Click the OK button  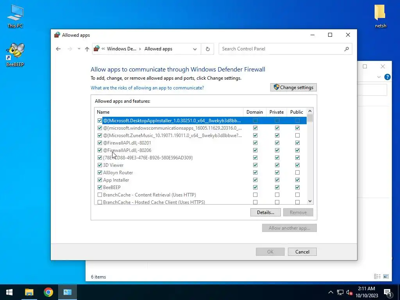tap(270, 252)
